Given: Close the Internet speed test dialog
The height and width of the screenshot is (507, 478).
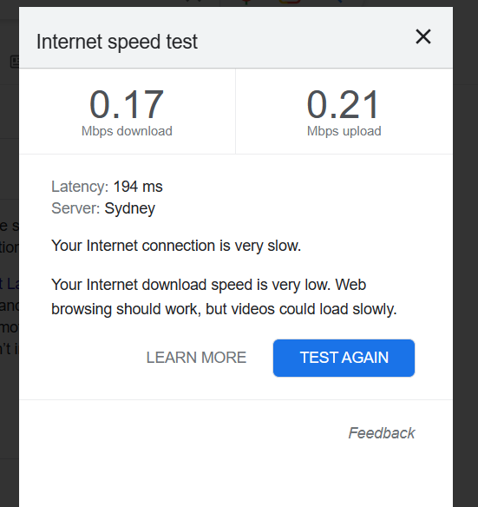Looking at the screenshot, I should (423, 36).
